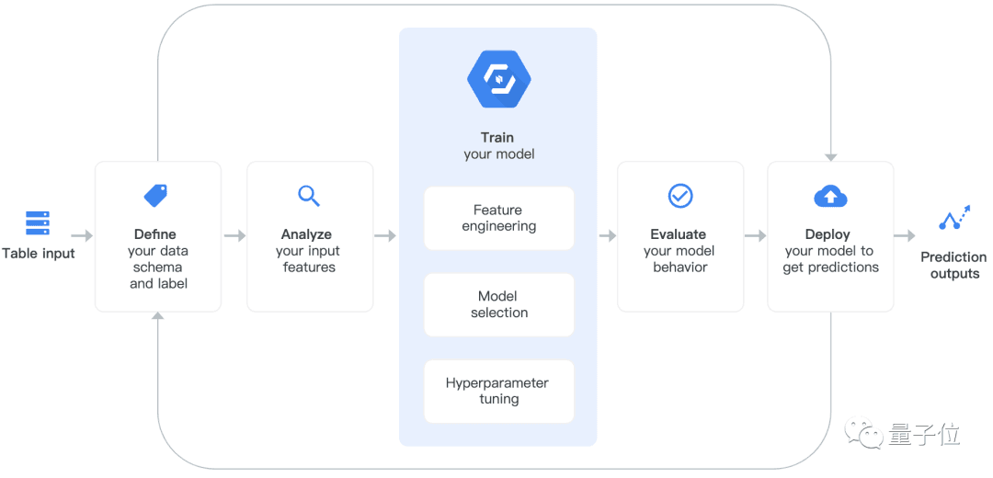993x478 pixels.
Task: Click the blue hexagon AutoML logo
Action: [x=498, y=78]
